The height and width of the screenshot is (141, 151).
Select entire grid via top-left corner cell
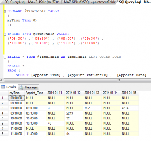pyautogui.click(x=4, y=93)
